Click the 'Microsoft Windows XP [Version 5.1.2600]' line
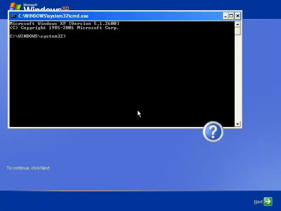The image size is (281, 211). pos(64,24)
